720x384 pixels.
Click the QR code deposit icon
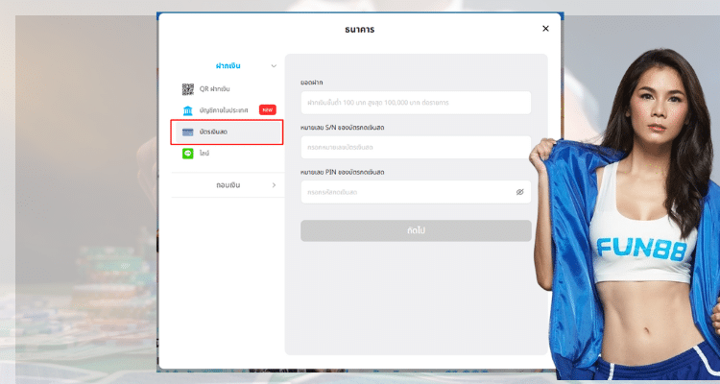(x=188, y=89)
